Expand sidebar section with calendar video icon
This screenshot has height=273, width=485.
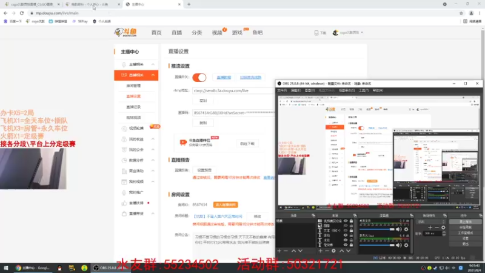pyautogui.click(x=153, y=181)
